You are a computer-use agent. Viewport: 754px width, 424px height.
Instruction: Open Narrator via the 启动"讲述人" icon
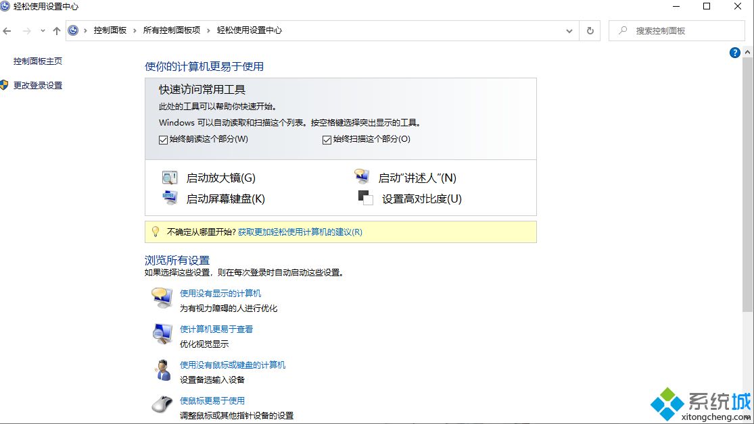[360, 176]
